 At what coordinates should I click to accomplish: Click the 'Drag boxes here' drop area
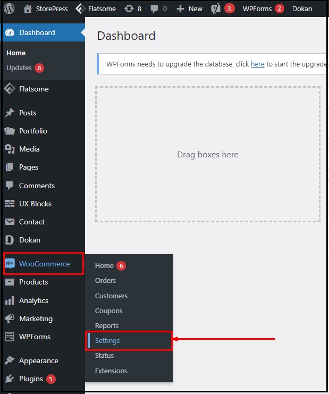coord(208,155)
